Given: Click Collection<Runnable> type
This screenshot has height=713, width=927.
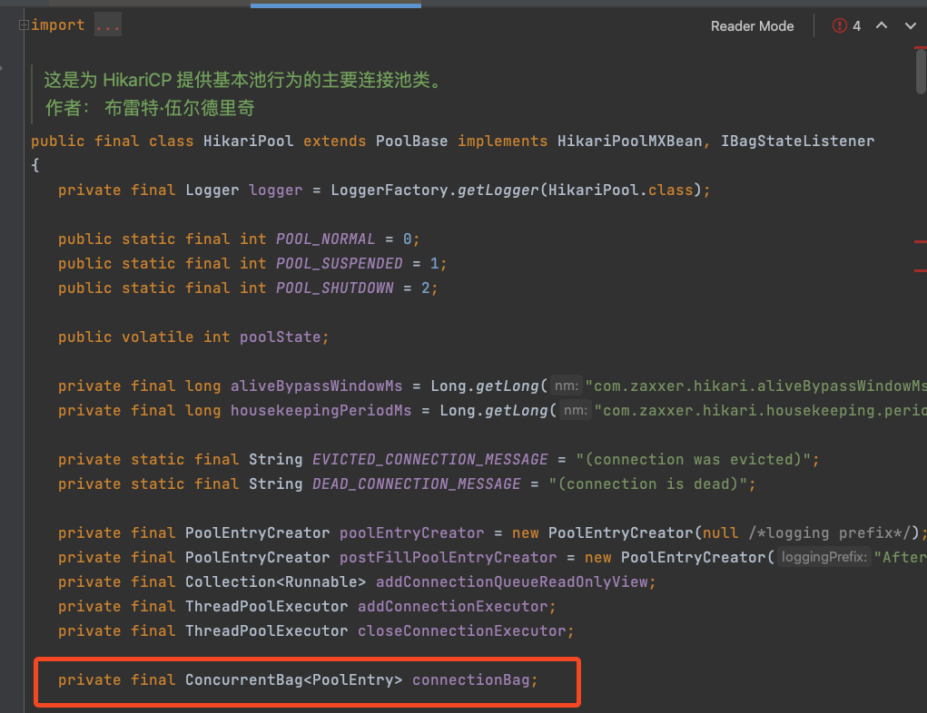Looking at the screenshot, I should (x=275, y=582).
